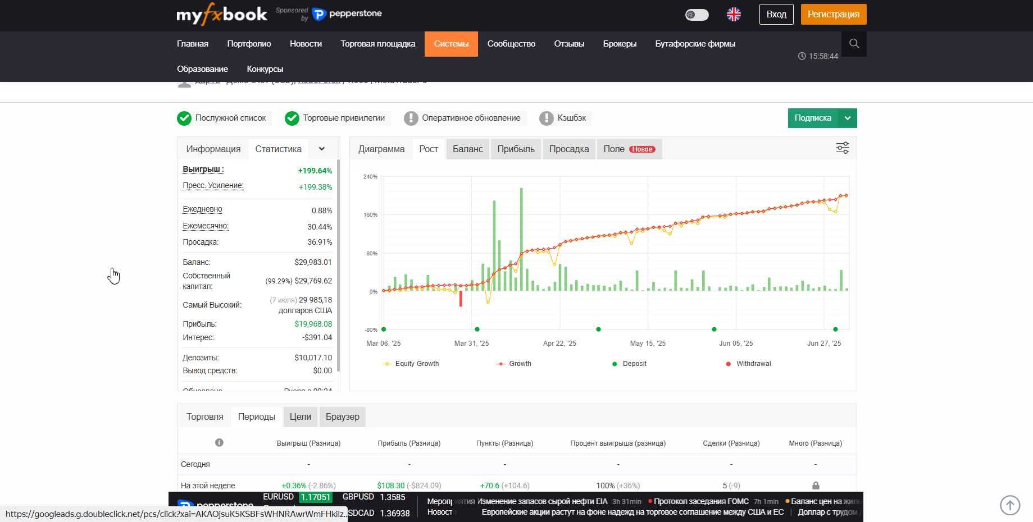Click the Регистрация button

tap(834, 15)
